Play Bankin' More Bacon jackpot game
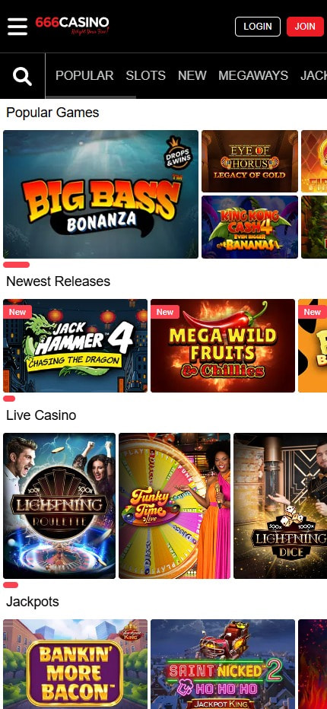The height and width of the screenshot is (709, 327). point(75,664)
